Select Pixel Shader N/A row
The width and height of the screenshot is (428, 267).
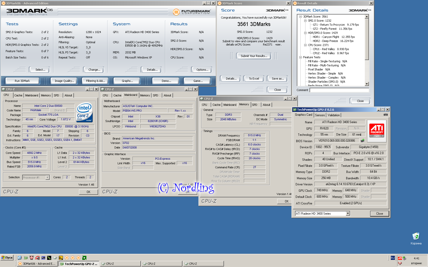[319, 69]
